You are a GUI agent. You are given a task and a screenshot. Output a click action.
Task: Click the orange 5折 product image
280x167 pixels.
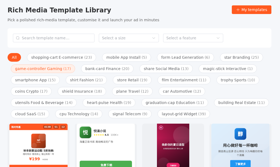click(x=38, y=141)
